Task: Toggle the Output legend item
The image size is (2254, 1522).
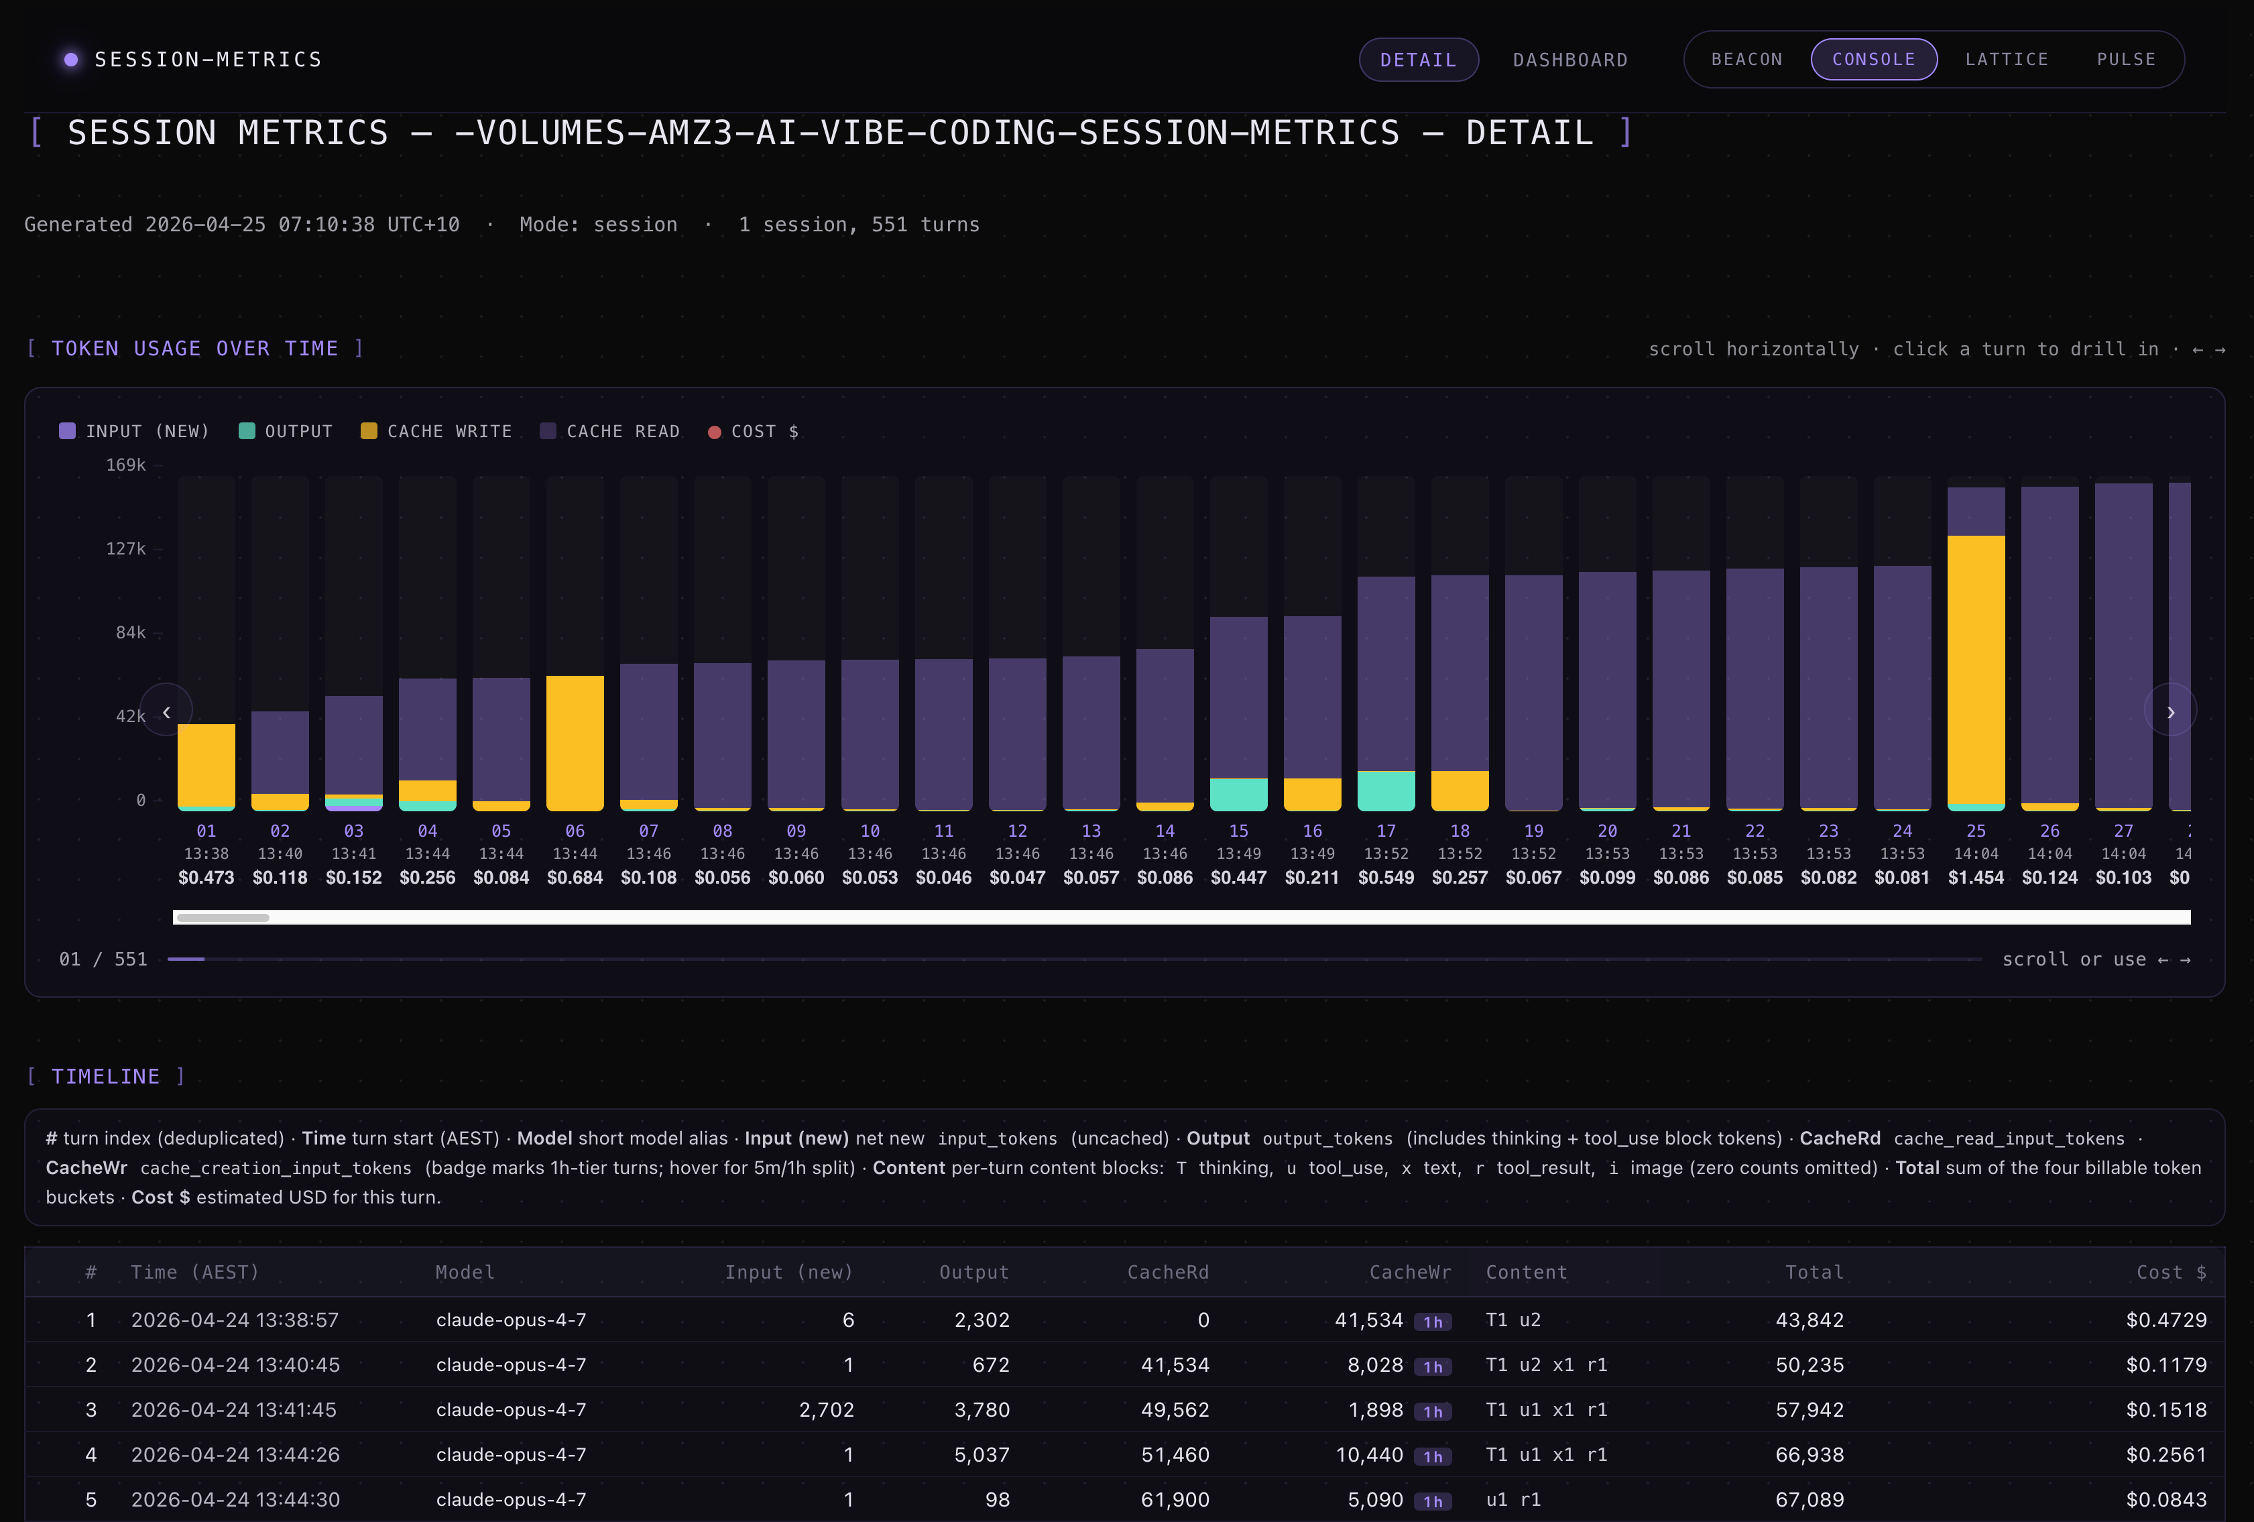Action: 286,430
